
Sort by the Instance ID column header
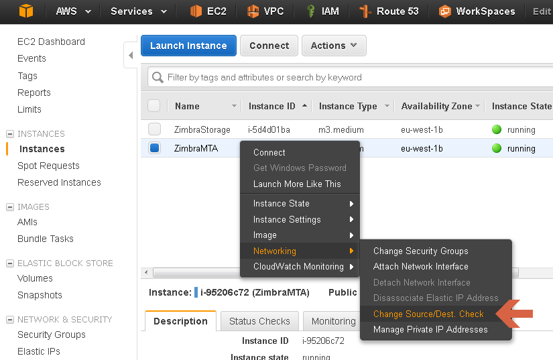[272, 106]
